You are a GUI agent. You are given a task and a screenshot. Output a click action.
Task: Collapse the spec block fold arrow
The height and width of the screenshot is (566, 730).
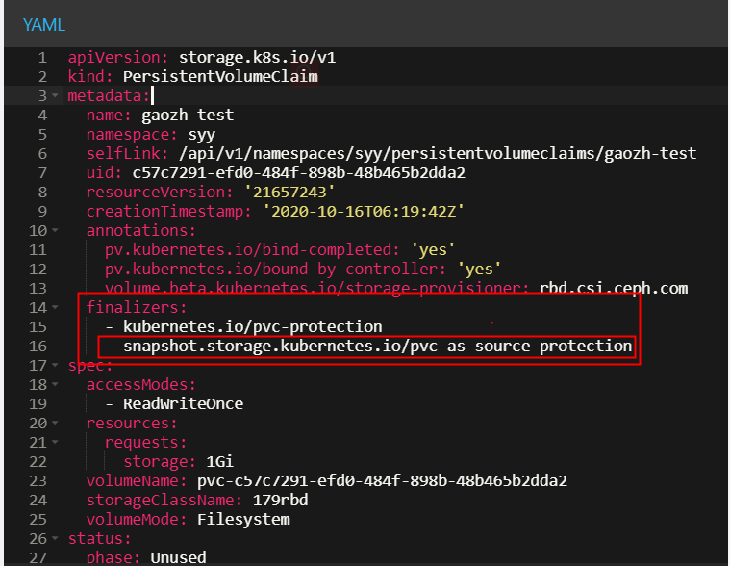(55, 365)
